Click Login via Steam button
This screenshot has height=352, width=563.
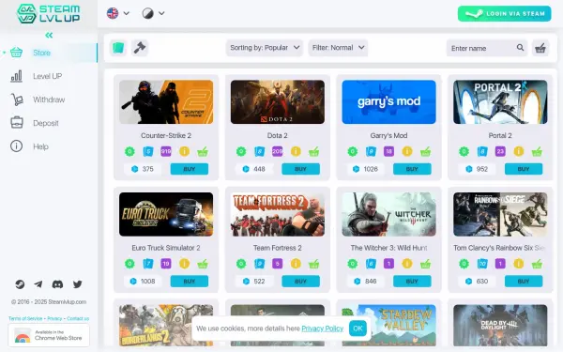504,14
